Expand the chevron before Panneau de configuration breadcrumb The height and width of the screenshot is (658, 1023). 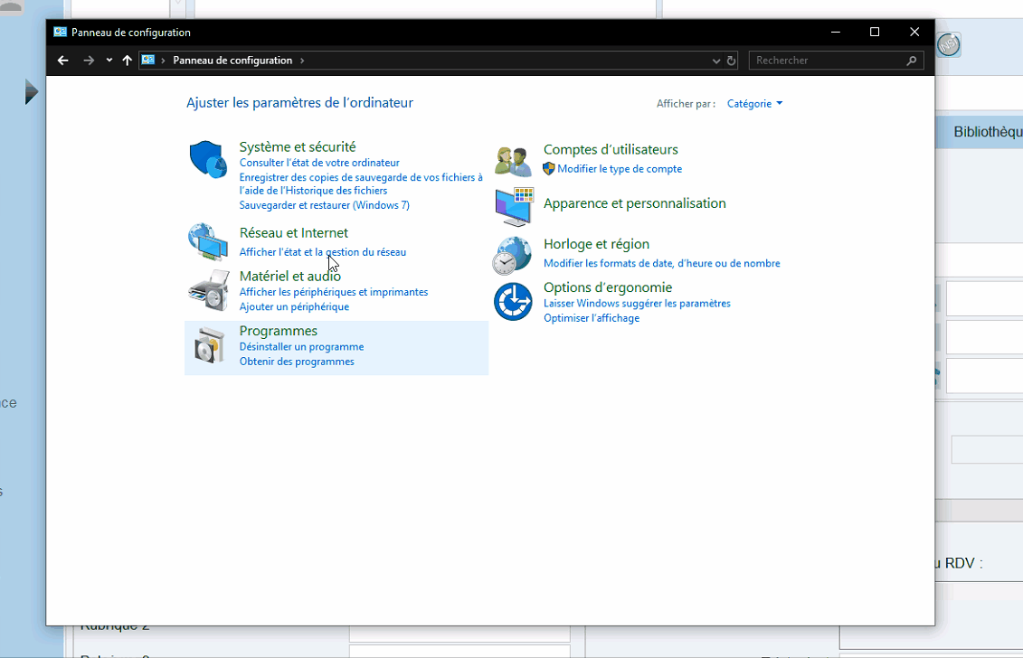(163, 61)
